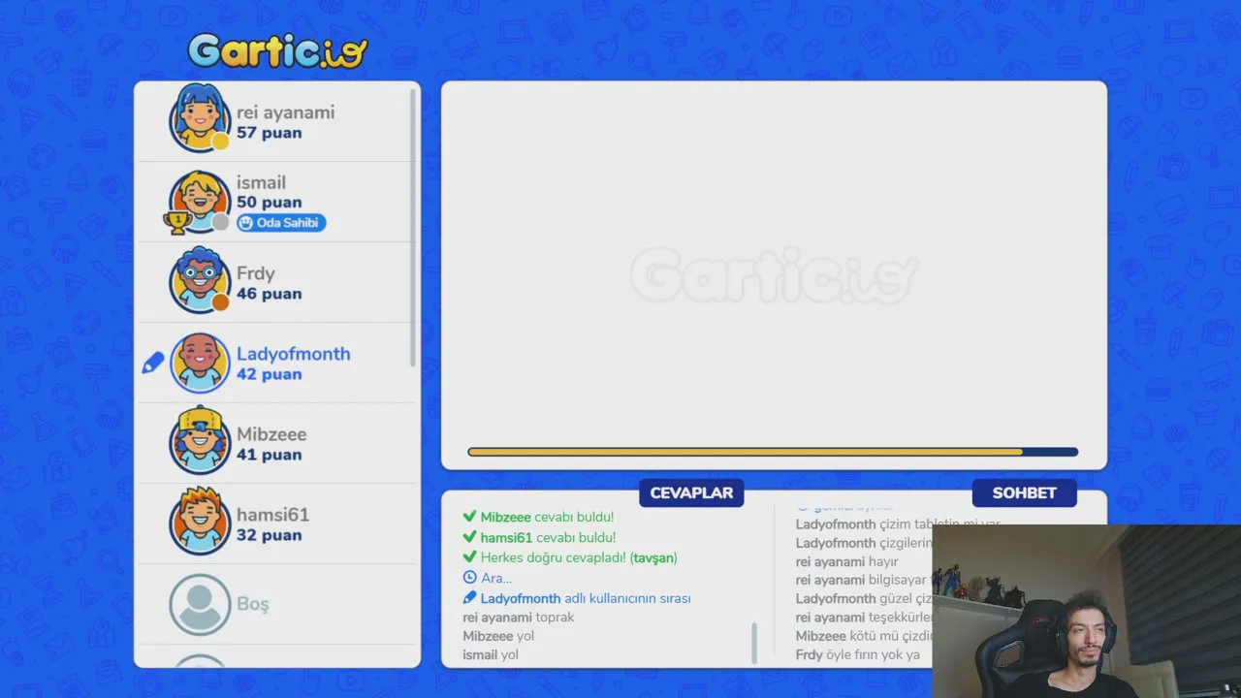Click the green checkmark beside hamsi61 cevabı buldu
Viewport: 1241px width, 698px height.
click(469, 537)
